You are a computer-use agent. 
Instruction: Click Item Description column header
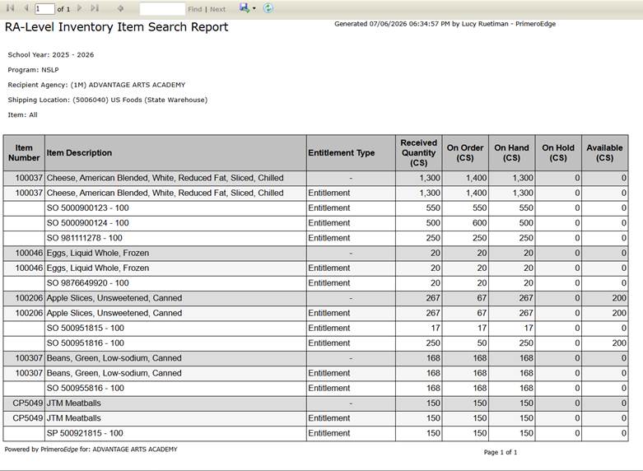tap(175, 152)
